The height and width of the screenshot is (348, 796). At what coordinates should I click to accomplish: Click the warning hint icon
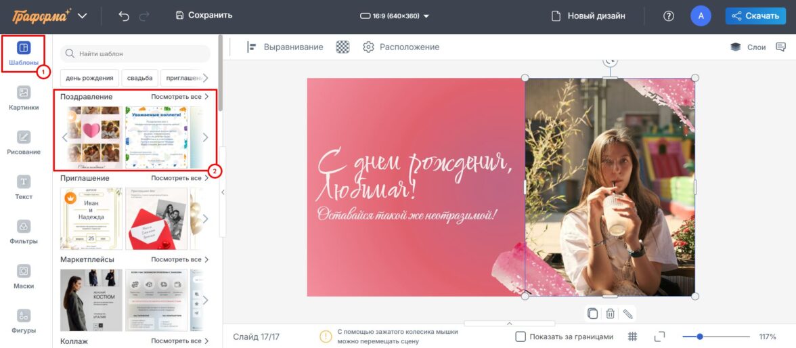[x=326, y=336]
